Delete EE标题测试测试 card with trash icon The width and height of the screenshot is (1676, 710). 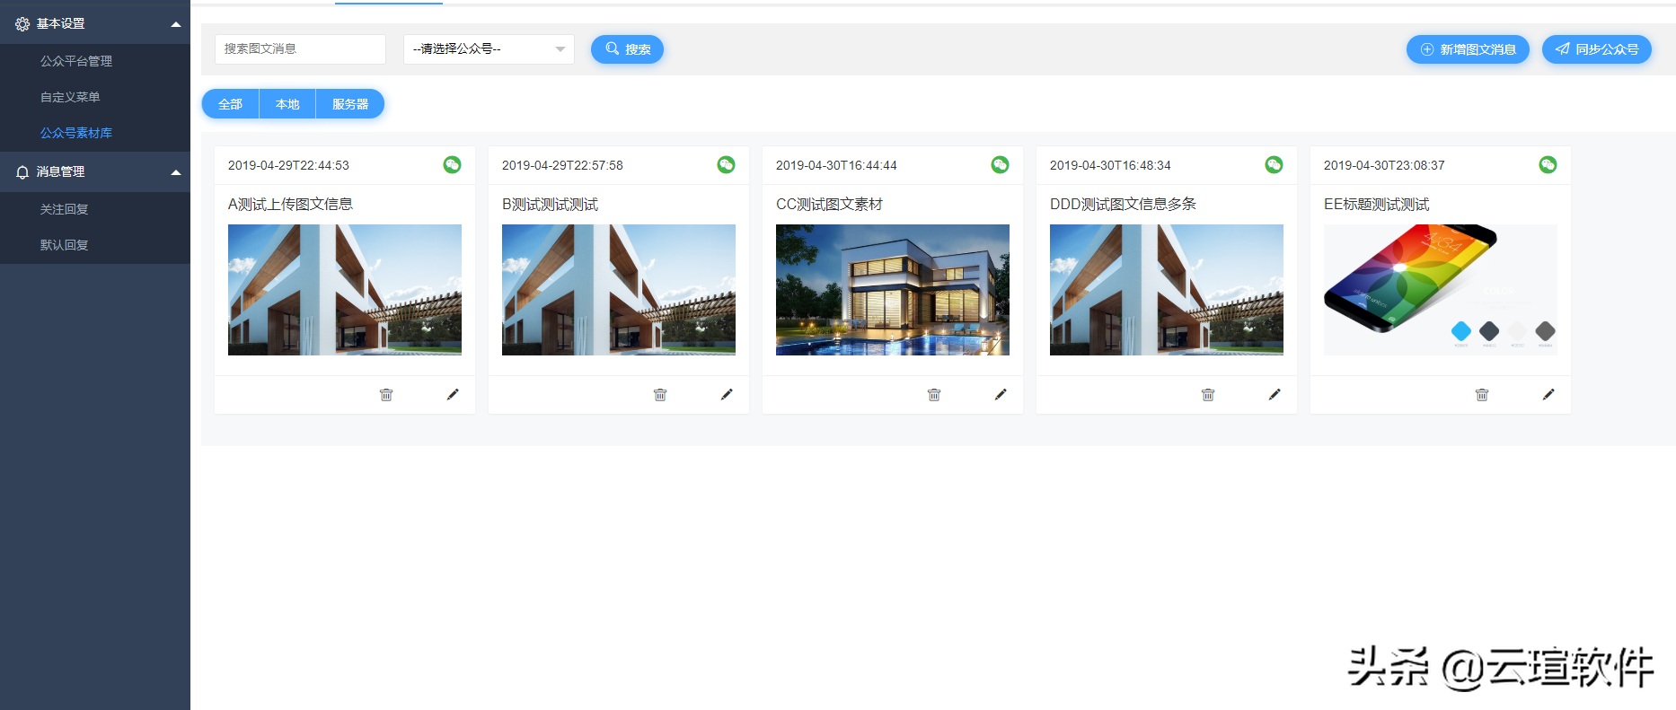tap(1482, 395)
